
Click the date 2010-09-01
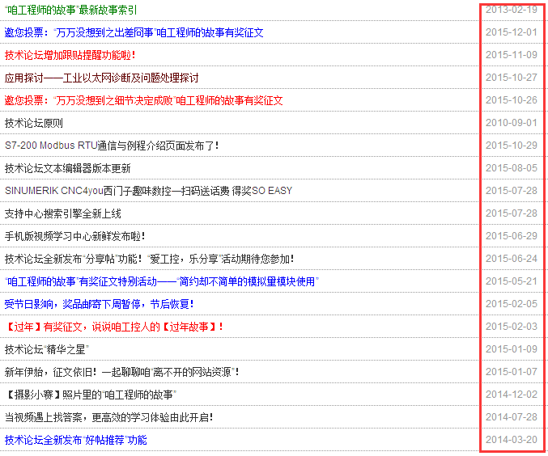512,123
